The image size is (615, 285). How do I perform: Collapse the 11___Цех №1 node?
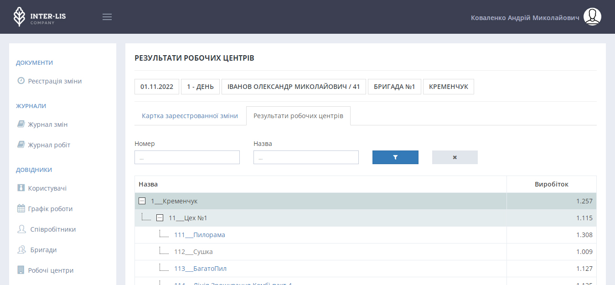tap(160, 218)
